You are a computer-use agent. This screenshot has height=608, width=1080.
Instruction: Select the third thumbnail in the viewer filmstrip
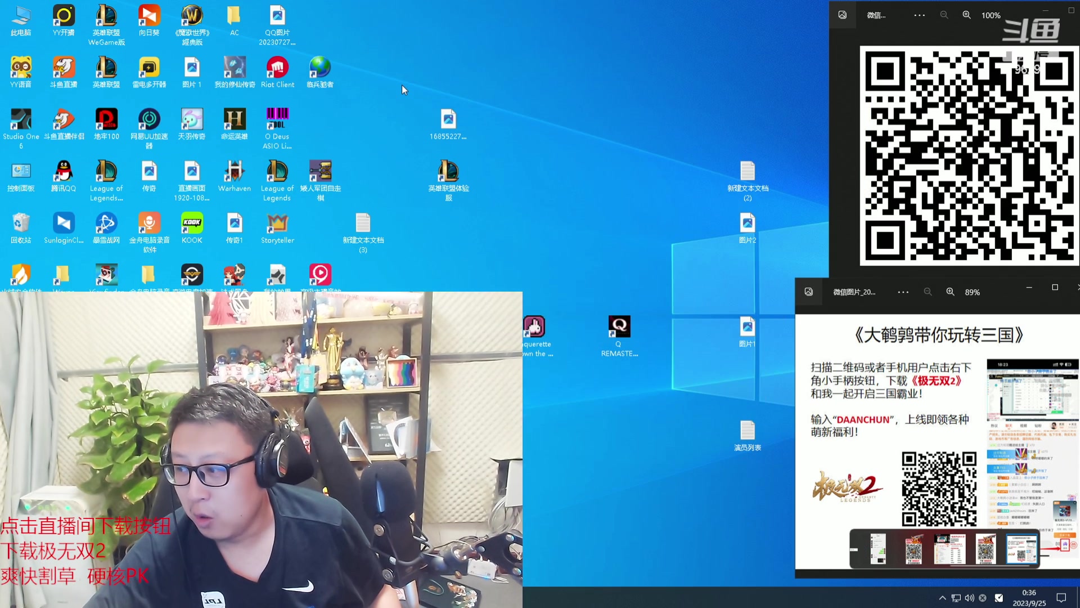point(949,548)
